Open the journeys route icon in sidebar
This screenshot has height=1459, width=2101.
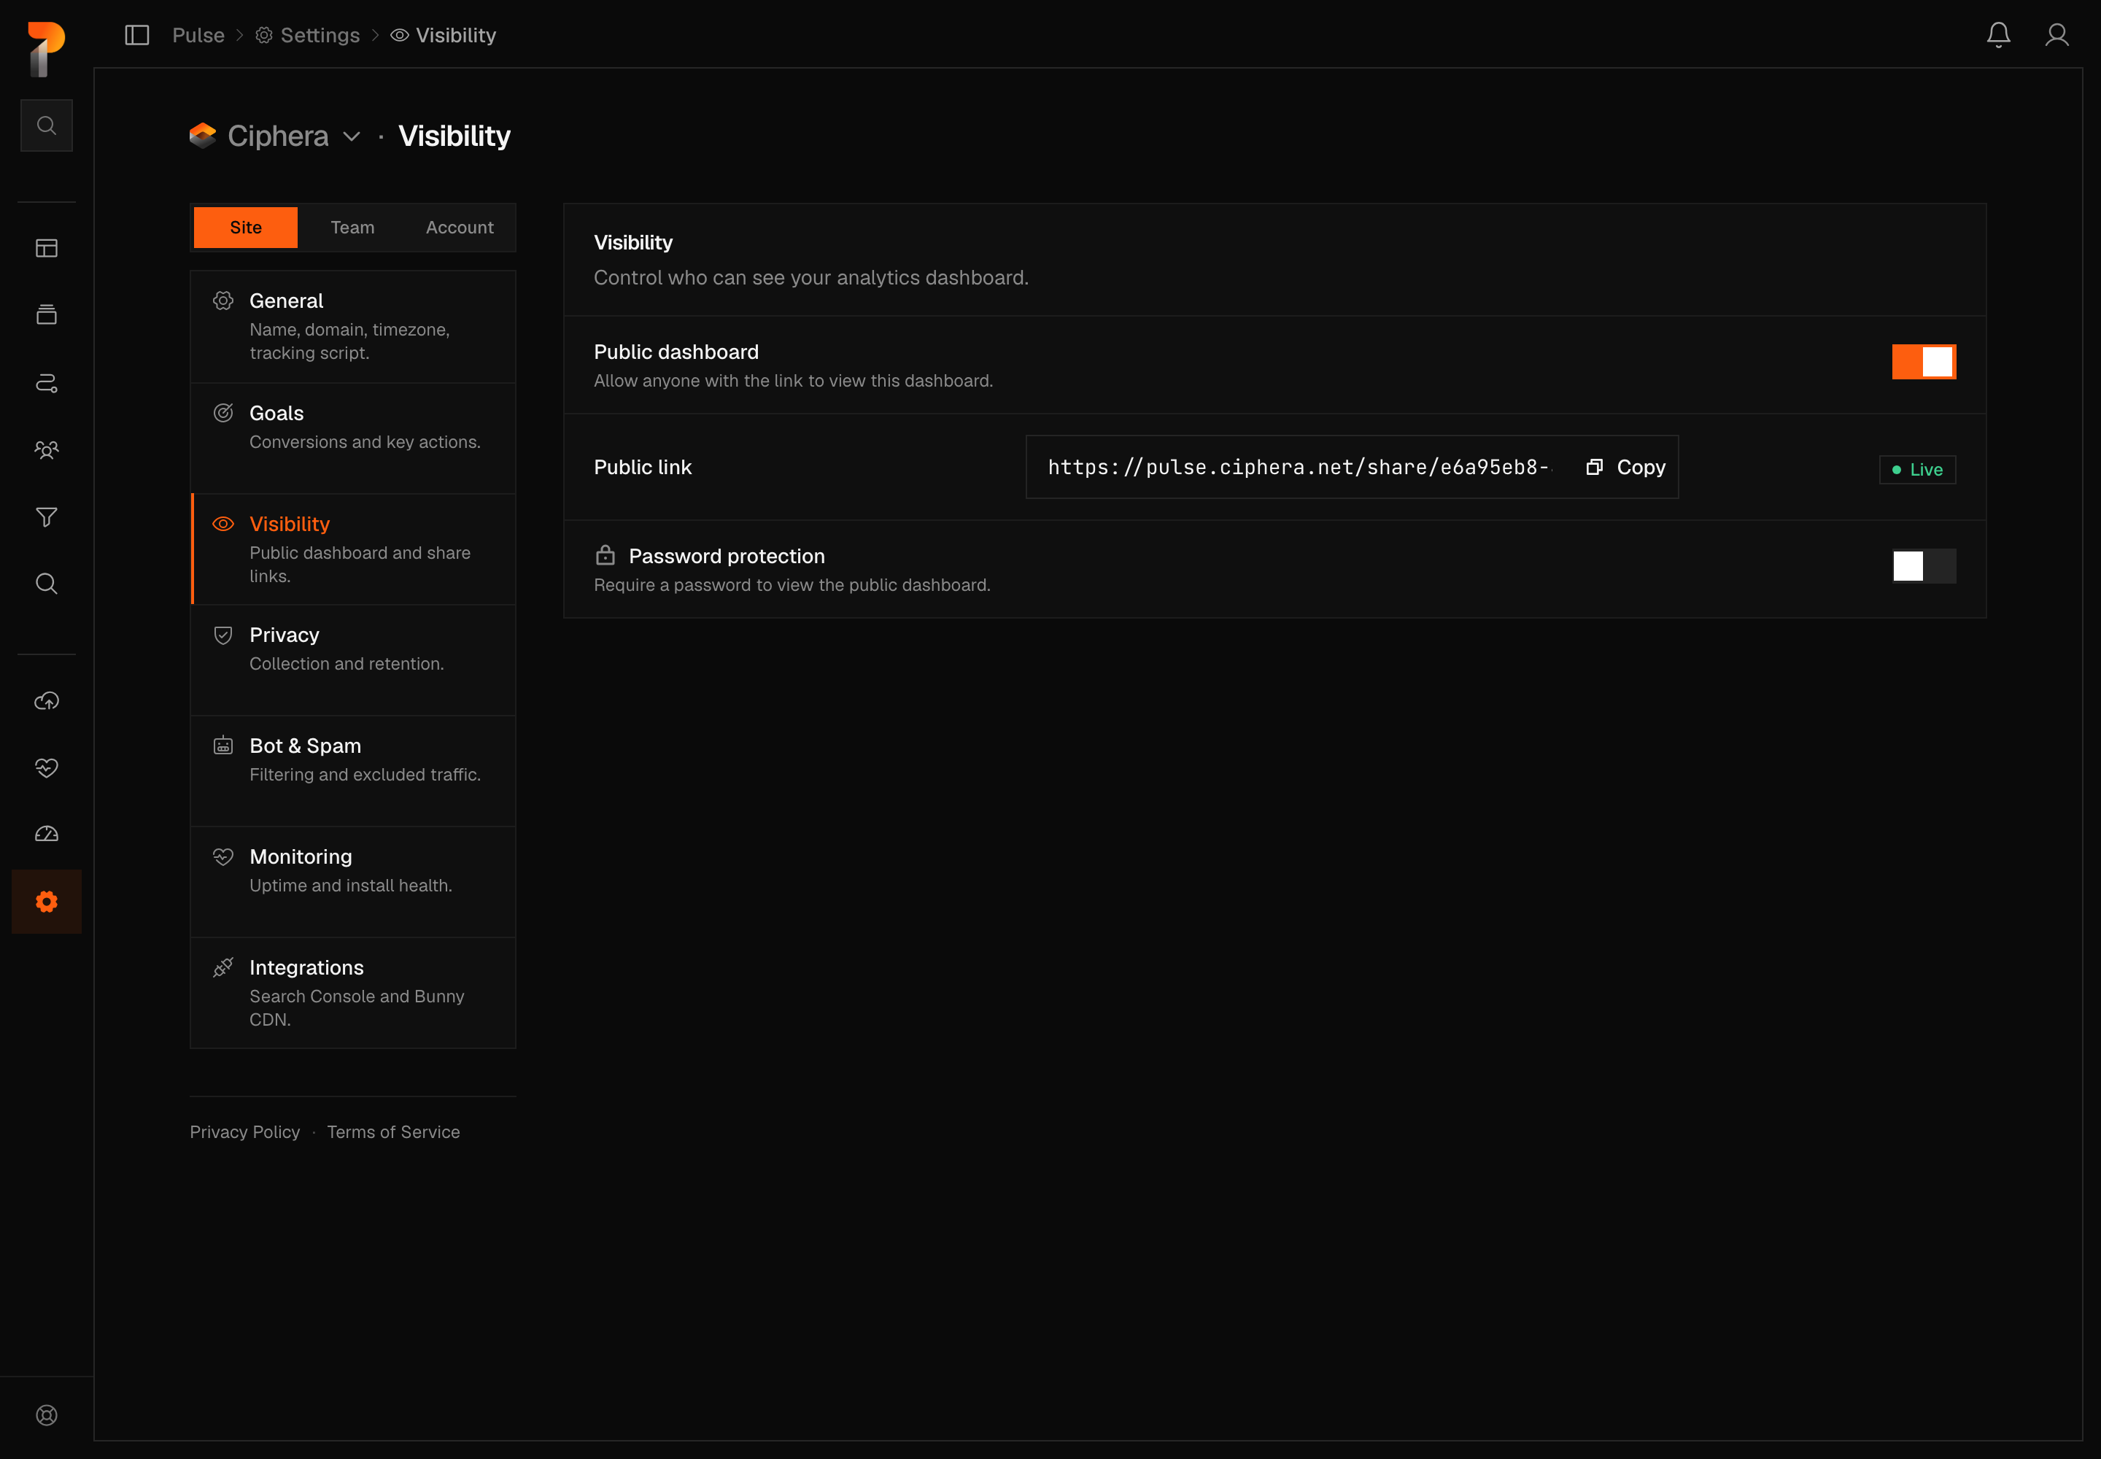[47, 383]
